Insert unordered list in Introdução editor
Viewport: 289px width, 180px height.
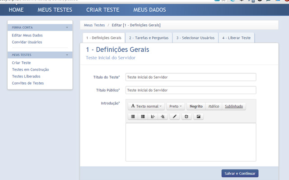click(133, 117)
